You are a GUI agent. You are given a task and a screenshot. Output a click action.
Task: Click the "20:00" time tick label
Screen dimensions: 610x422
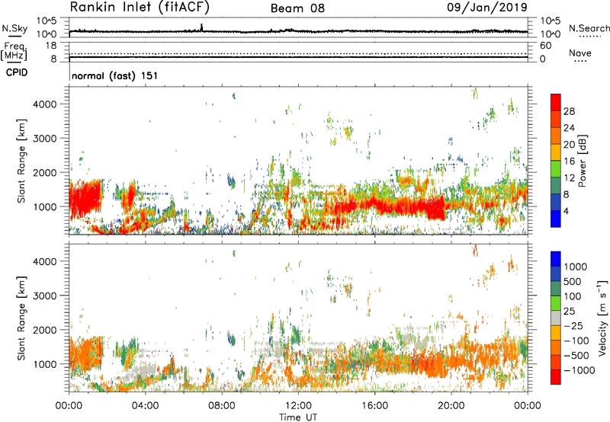point(451,406)
